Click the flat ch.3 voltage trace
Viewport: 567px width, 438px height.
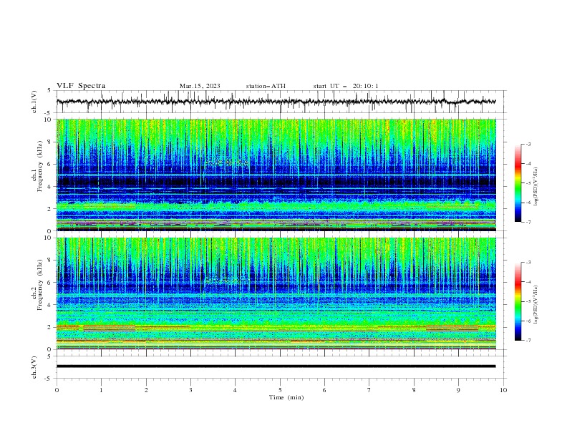(x=276, y=366)
